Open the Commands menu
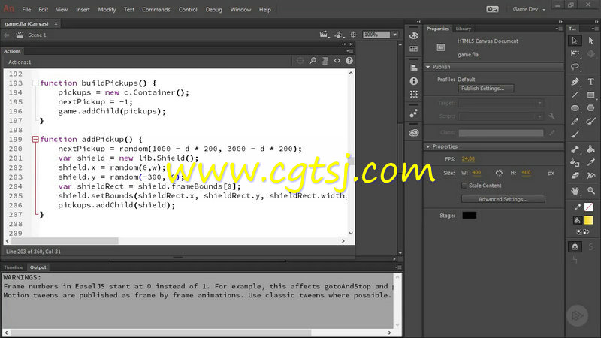The width and height of the screenshot is (601, 338). click(156, 10)
